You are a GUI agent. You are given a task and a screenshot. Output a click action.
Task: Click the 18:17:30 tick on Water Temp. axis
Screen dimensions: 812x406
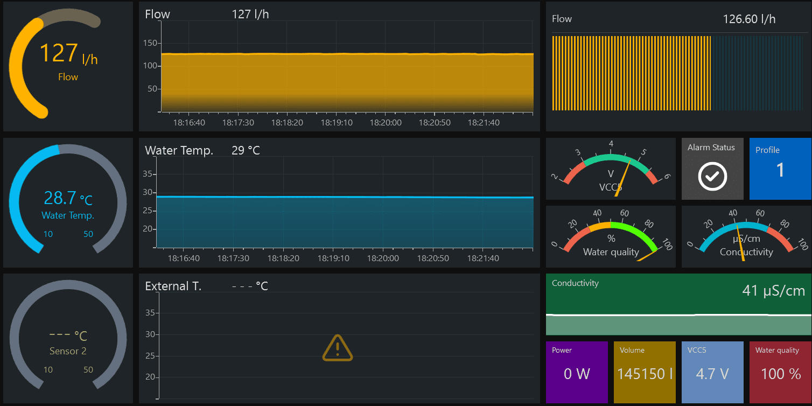pyautogui.click(x=233, y=258)
